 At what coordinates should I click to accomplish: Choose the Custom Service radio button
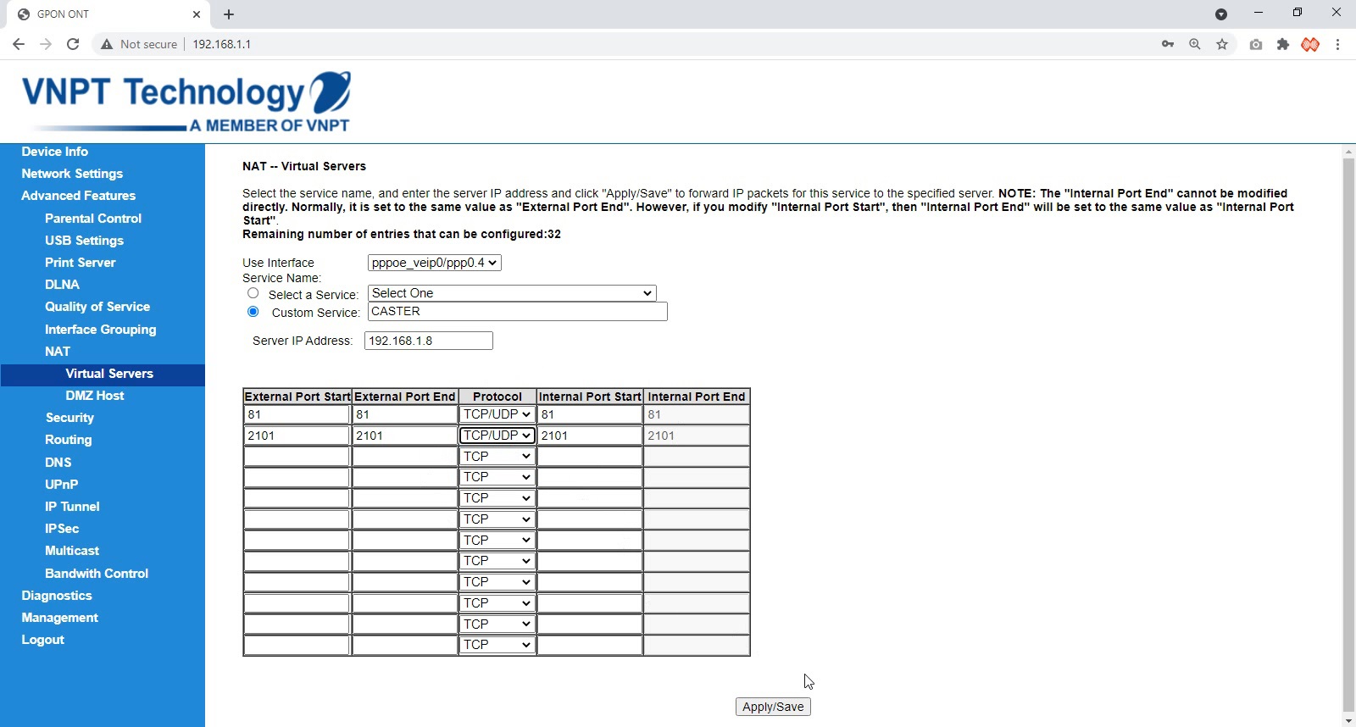[253, 312]
